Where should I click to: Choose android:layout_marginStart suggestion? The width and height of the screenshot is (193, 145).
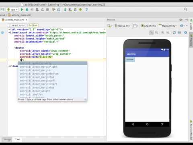pyautogui.click(x=53, y=84)
